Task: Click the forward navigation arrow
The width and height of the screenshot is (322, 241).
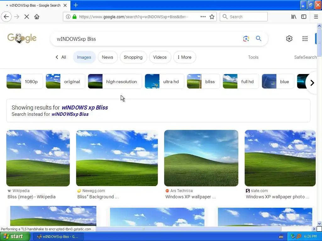Action: 17,17
